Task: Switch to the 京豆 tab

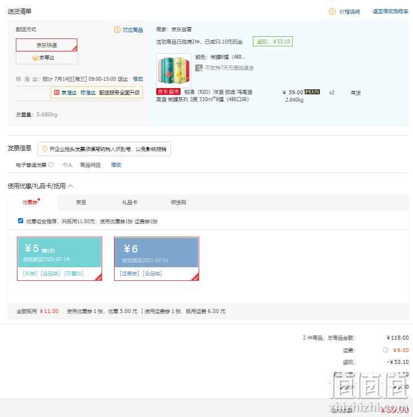Action: (81, 202)
